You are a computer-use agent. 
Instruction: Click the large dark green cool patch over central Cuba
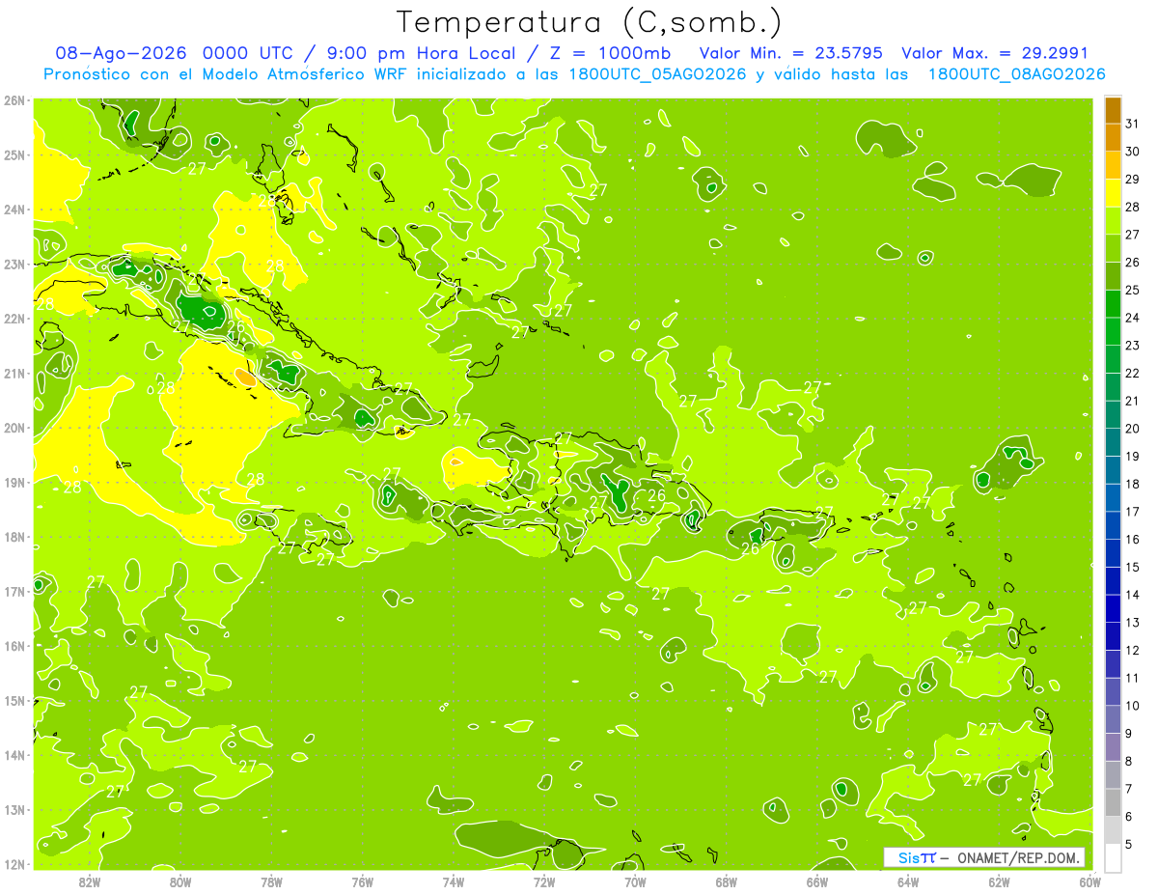[x=204, y=311]
